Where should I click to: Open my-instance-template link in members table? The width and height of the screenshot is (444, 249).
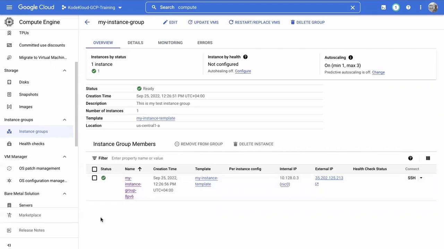pos(206,181)
